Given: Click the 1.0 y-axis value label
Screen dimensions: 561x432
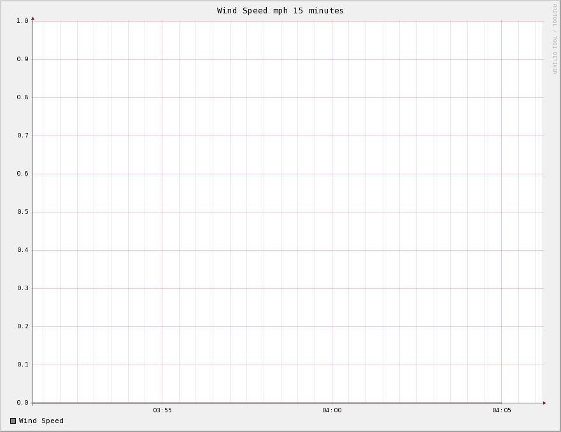Looking at the screenshot, I should pyautogui.click(x=22, y=21).
